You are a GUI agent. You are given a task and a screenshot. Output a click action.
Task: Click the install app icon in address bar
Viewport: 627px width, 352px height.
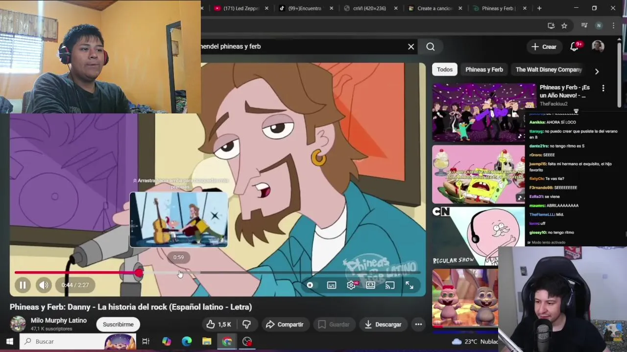tap(551, 25)
